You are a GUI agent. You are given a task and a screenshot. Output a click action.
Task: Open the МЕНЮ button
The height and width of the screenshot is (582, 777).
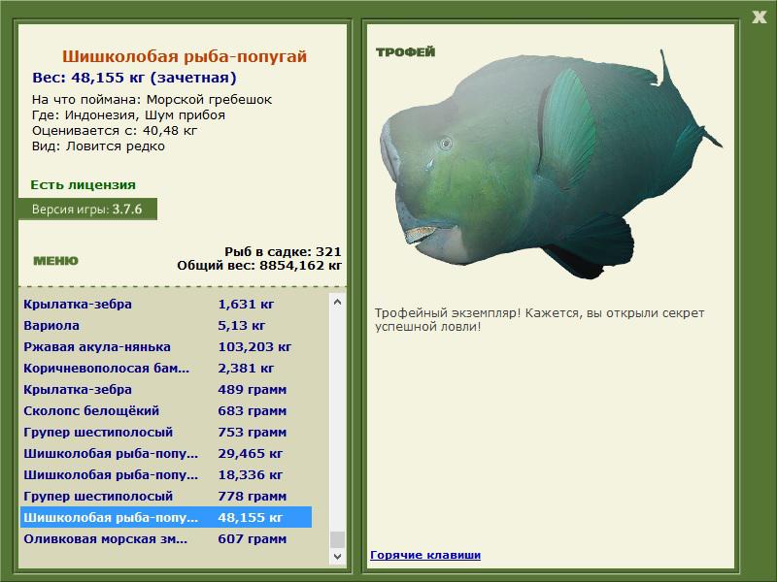coord(55,261)
